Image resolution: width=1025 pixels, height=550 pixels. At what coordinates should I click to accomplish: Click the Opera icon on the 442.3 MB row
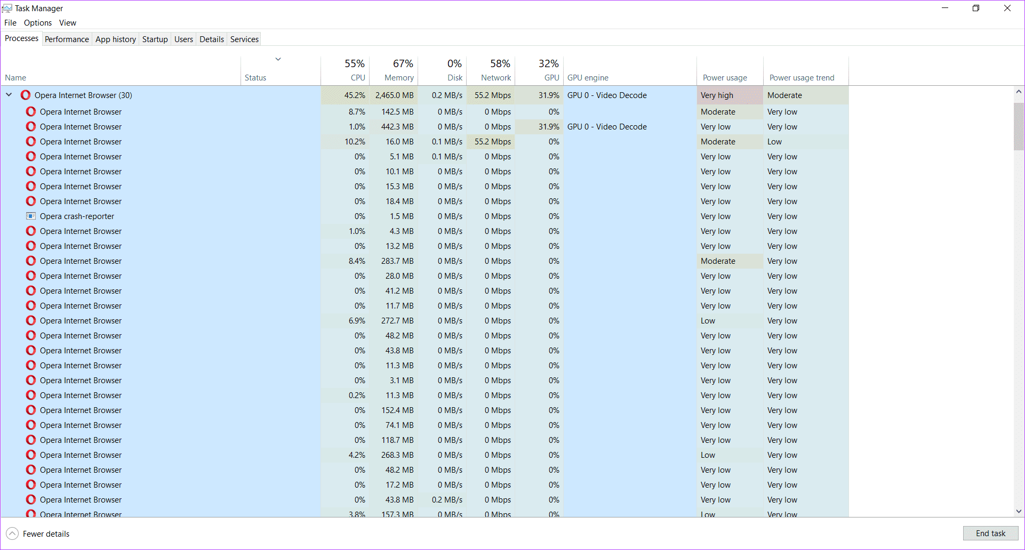pyautogui.click(x=31, y=126)
